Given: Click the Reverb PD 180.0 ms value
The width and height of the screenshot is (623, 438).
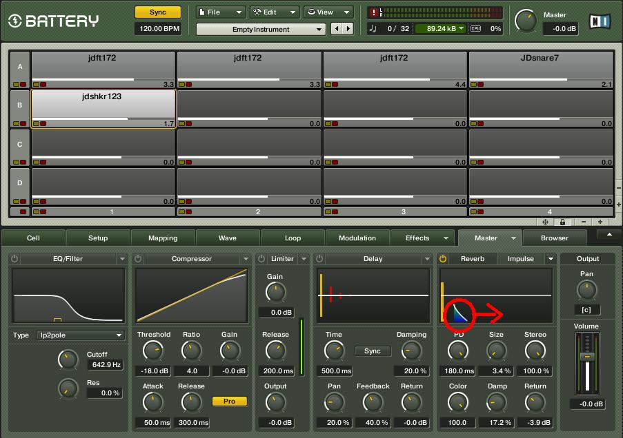Looking at the screenshot, I should (x=458, y=371).
